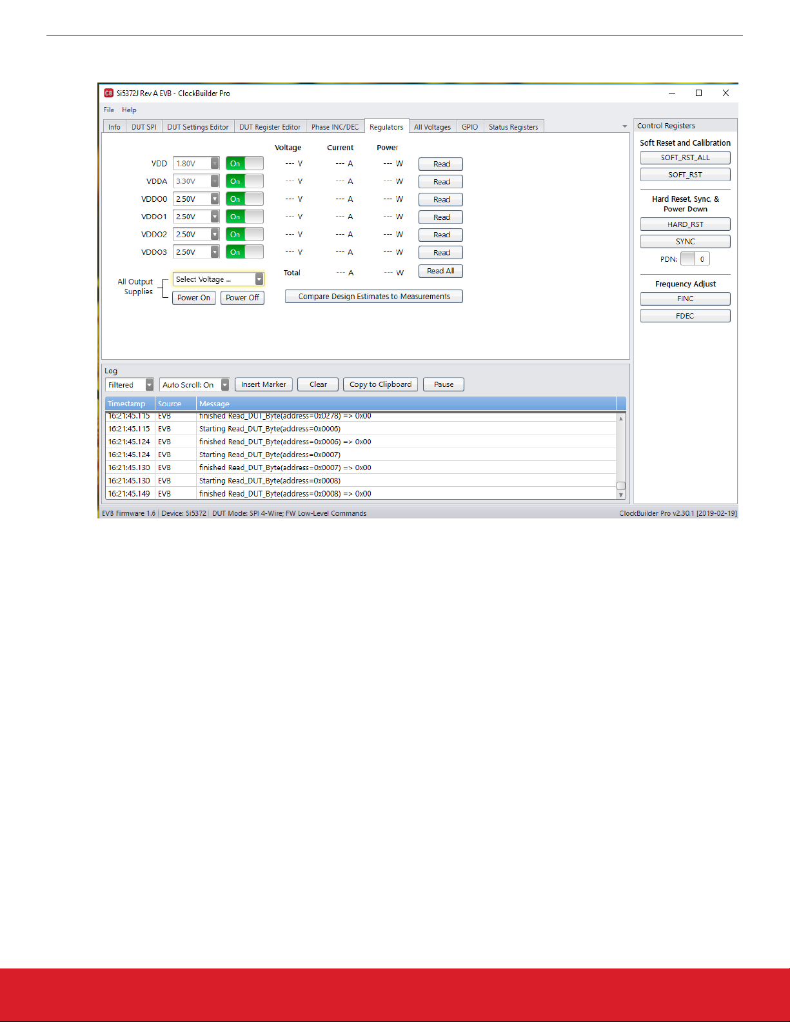Switch to the All Voltages tab
This screenshot has width=790, height=1022.
pyautogui.click(x=432, y=127)
